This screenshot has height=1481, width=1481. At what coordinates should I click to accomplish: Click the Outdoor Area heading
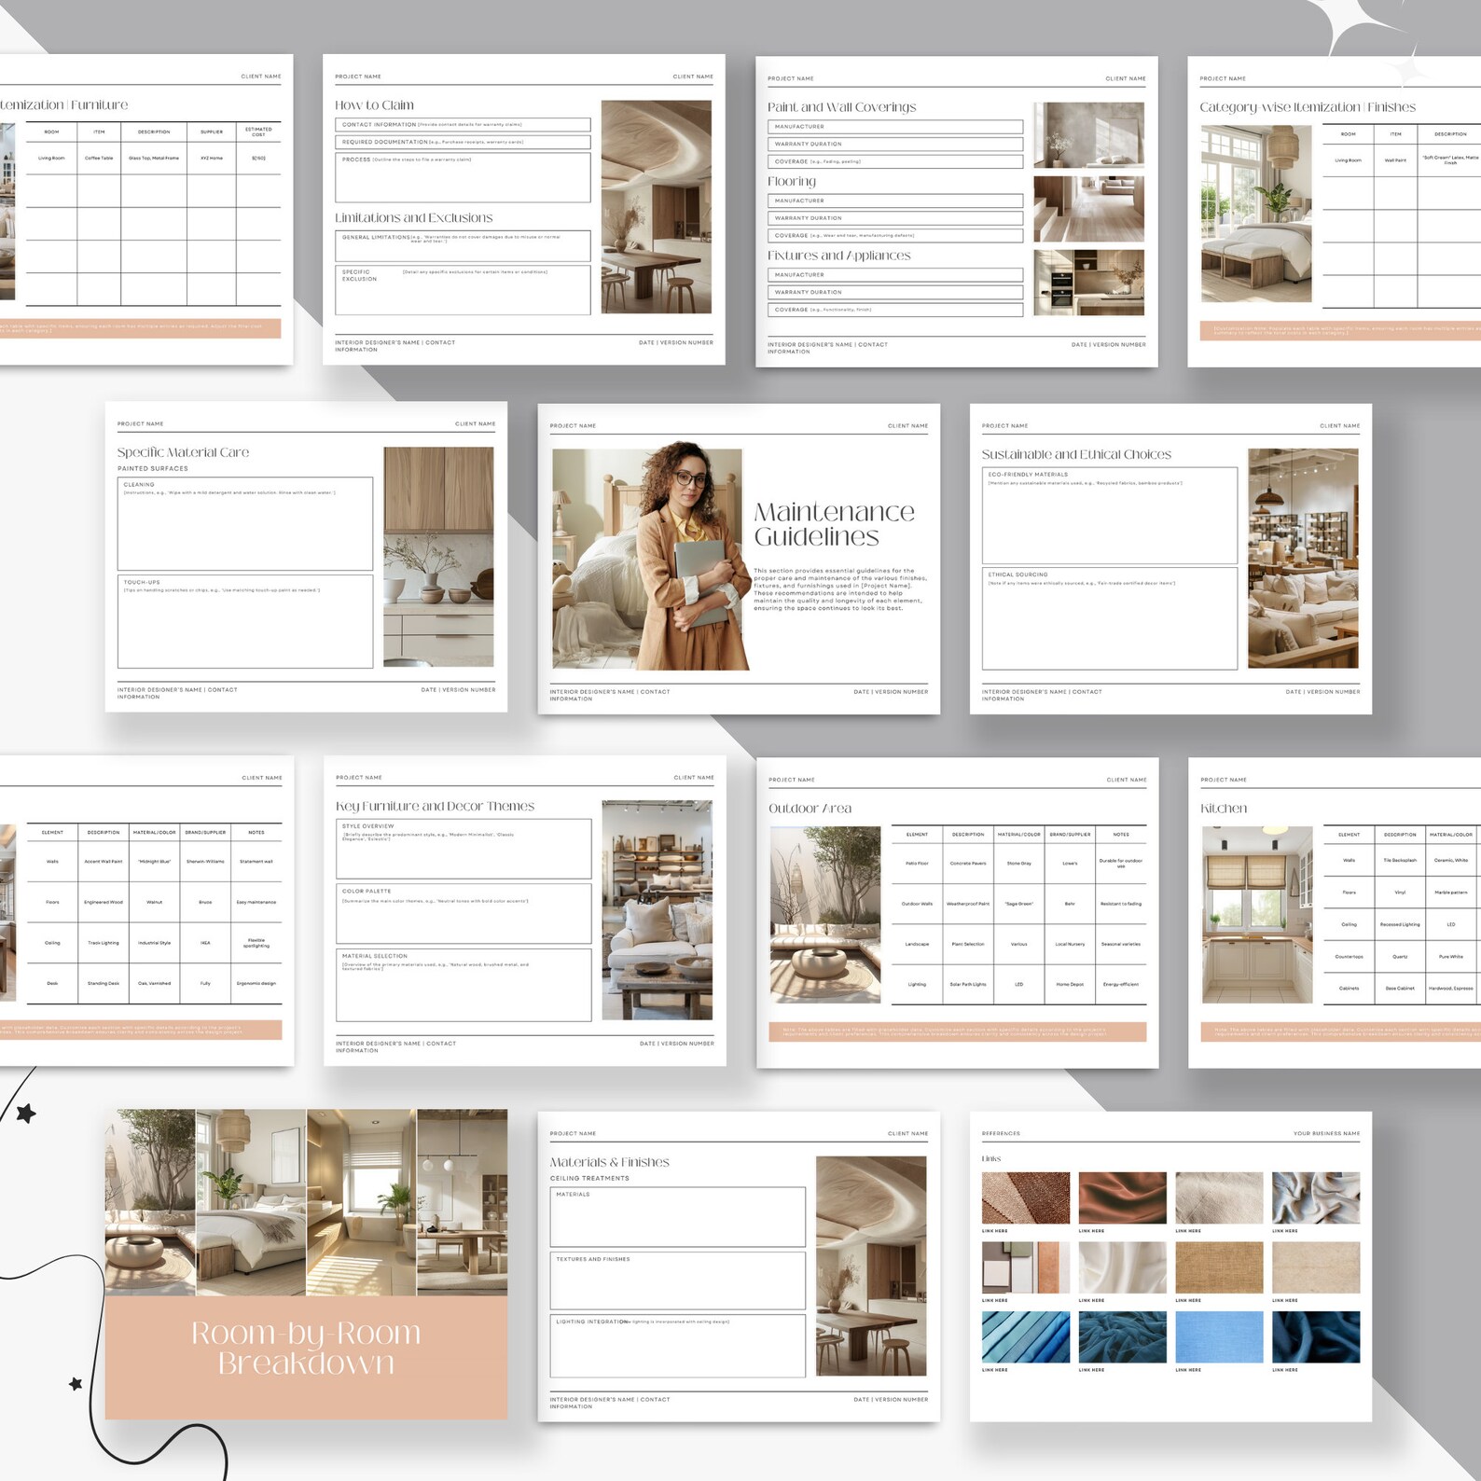click(810, 809)
